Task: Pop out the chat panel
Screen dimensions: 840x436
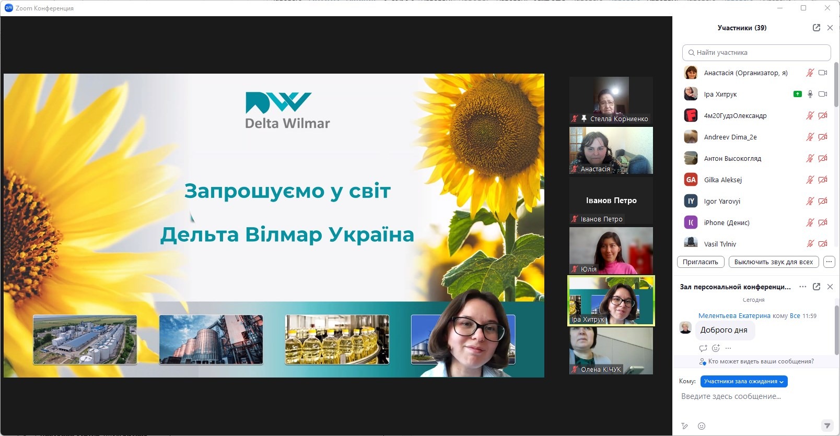Action: pyautogui.click(x=816, y=287)
